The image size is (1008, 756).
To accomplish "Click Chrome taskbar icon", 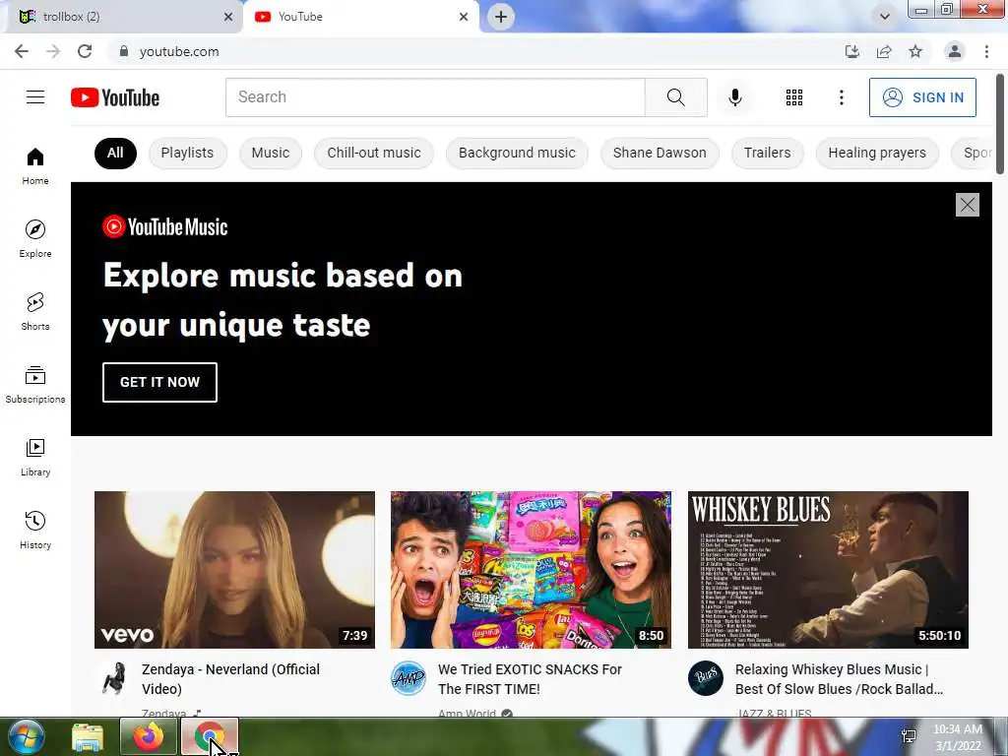I will pyautogui.click(x=210, y=736).
